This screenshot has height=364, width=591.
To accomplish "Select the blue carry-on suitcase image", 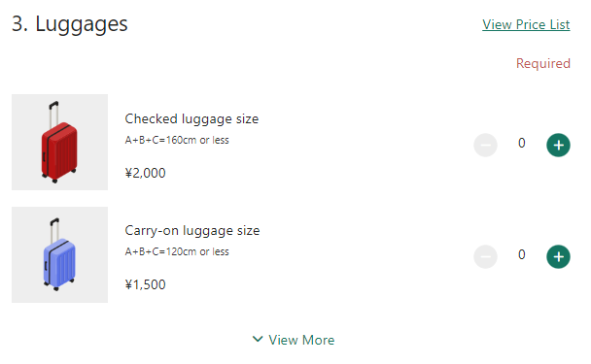I will (x=59, y=254).
